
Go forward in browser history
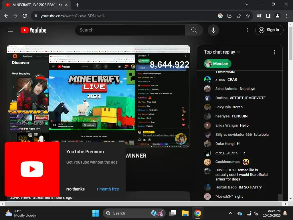[x=15, y=16]
